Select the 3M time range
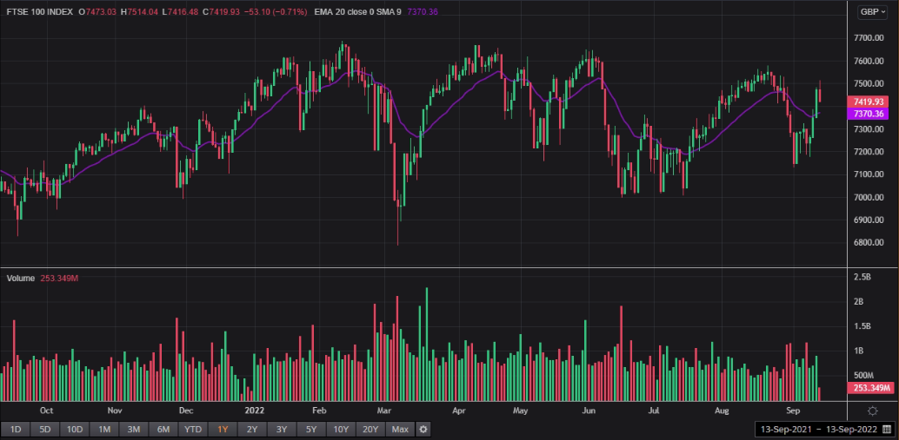Image resolution: width=899 pixels, height=440 pixels. pyautogui.click(x=134, y=429)
